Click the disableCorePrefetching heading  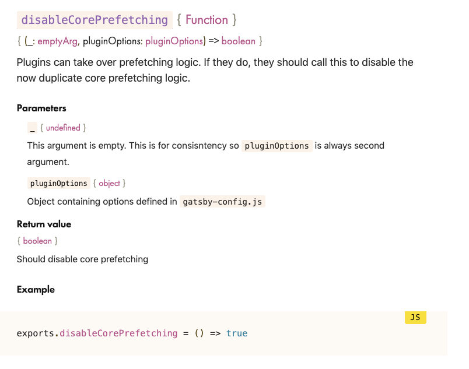94,20
